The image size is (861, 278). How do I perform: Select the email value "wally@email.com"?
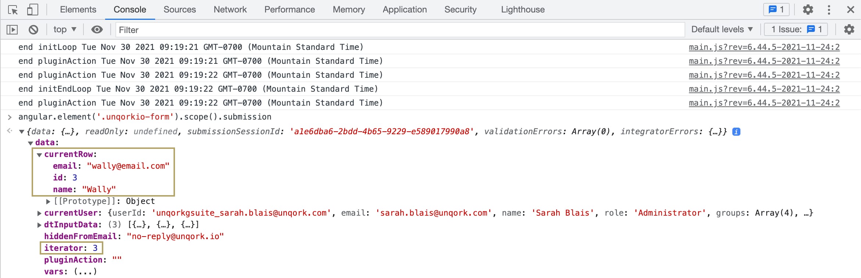coord(128,166)
